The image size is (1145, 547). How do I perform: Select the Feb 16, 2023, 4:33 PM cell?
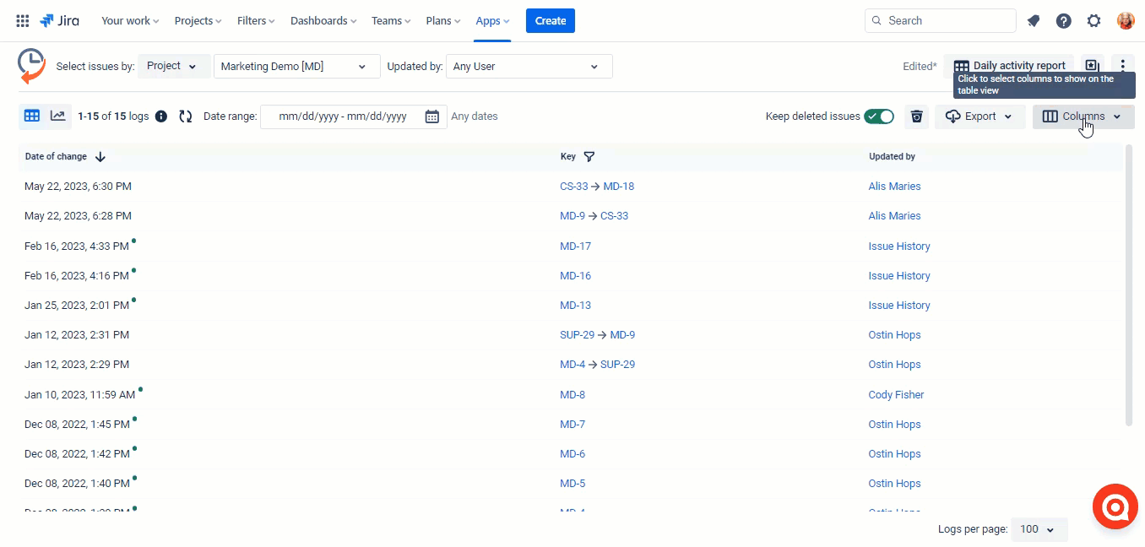click(77, 246)
